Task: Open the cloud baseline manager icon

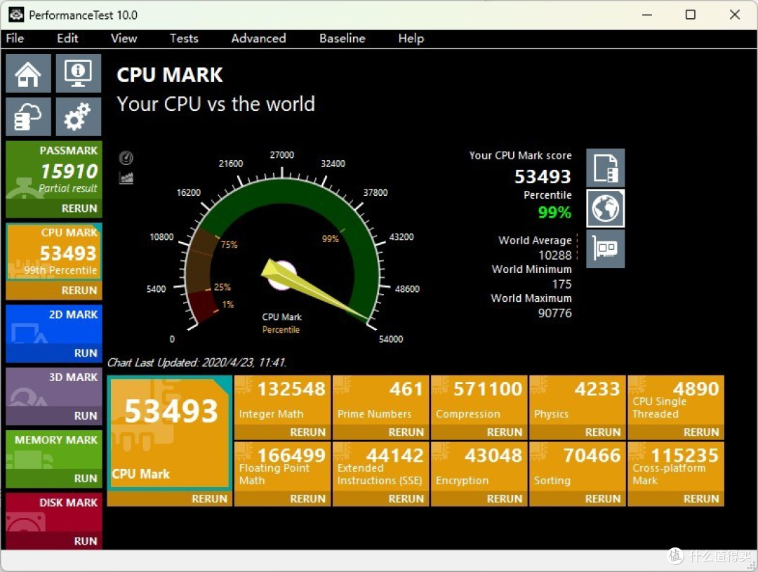Action: point(29,117)
